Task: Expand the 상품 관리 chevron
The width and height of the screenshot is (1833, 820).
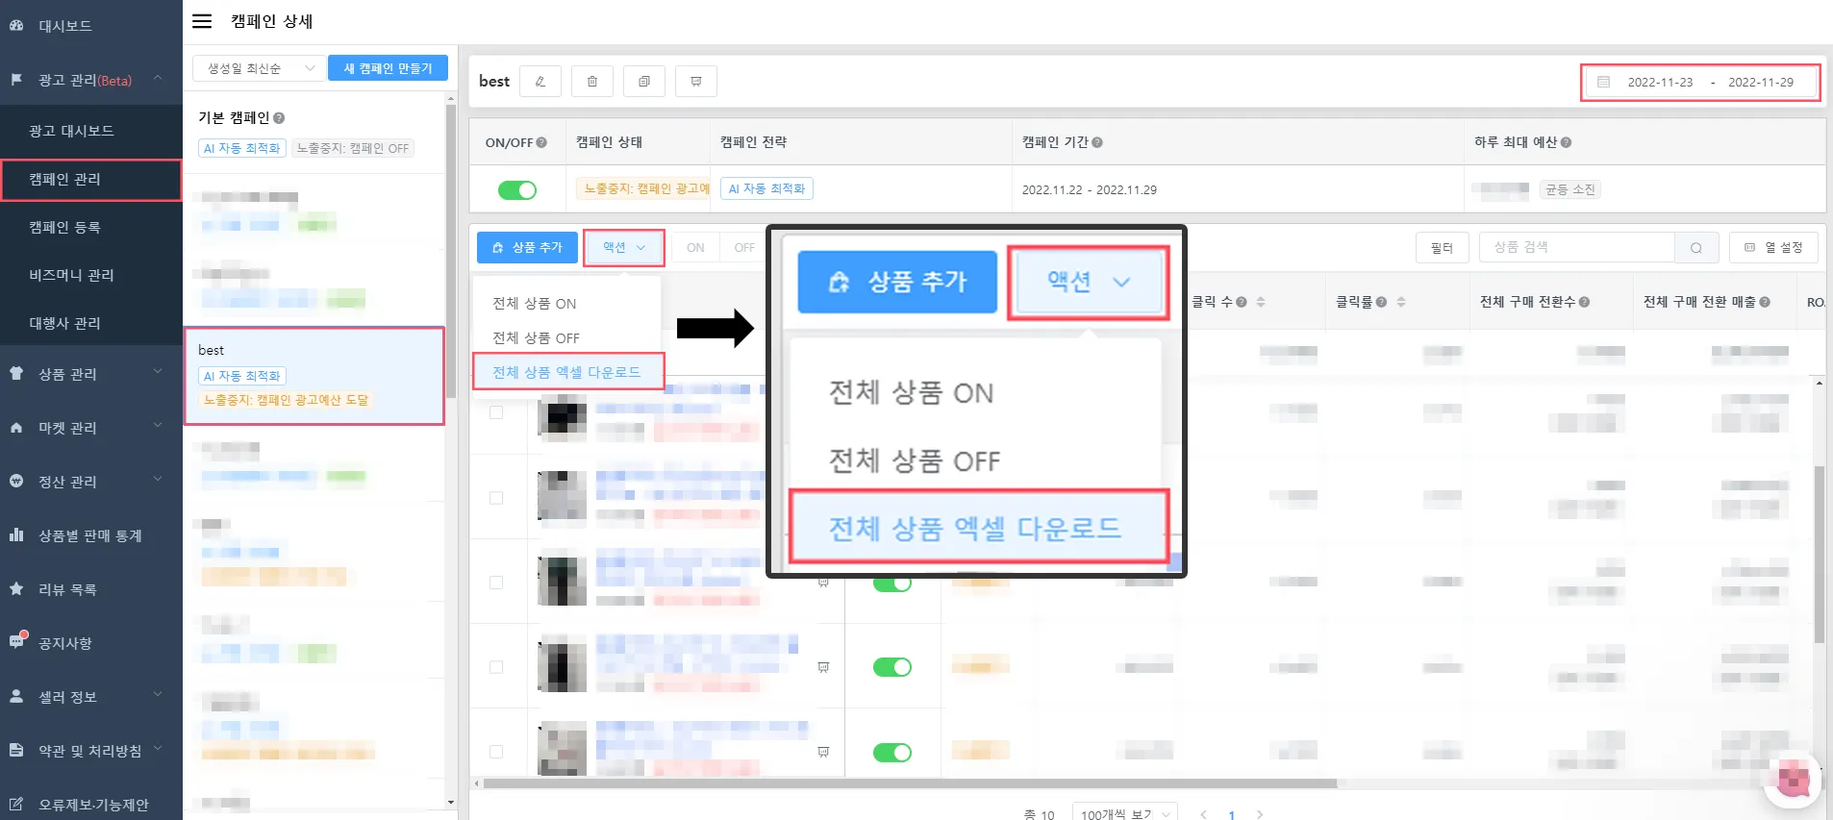Action: coord(158,372)
